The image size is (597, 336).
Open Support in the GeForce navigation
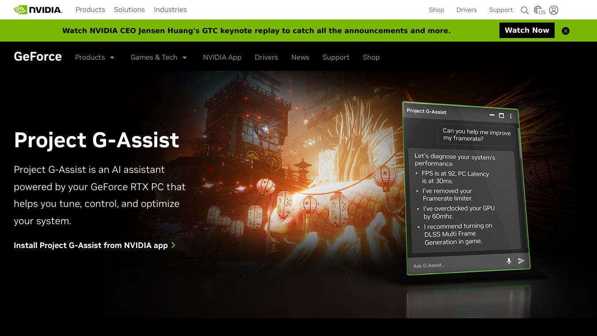click(336, 57)
